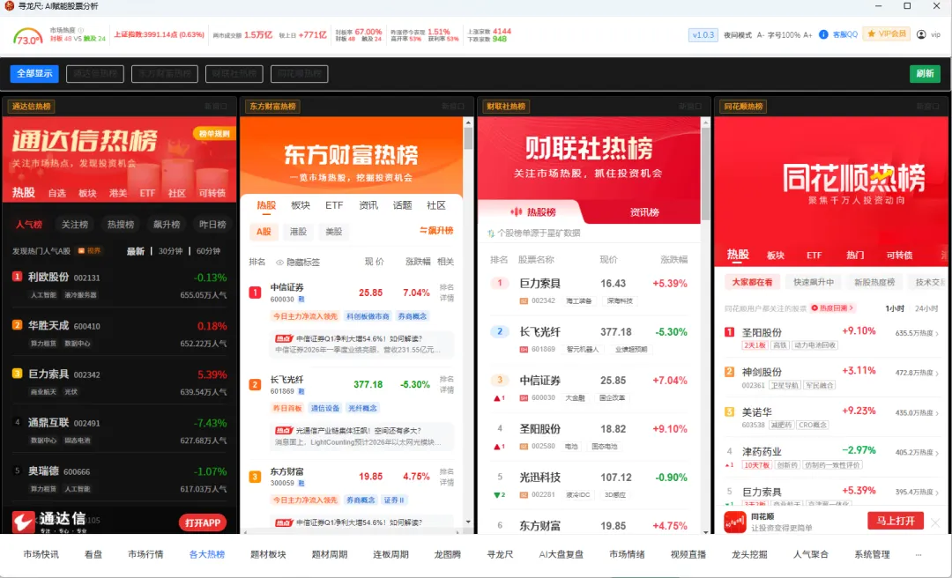This screenshot has height=578, width=952.
Task: Expand 圣阳股份 row chevron in 同花顺 panel
Action: (x=937, y=333)
